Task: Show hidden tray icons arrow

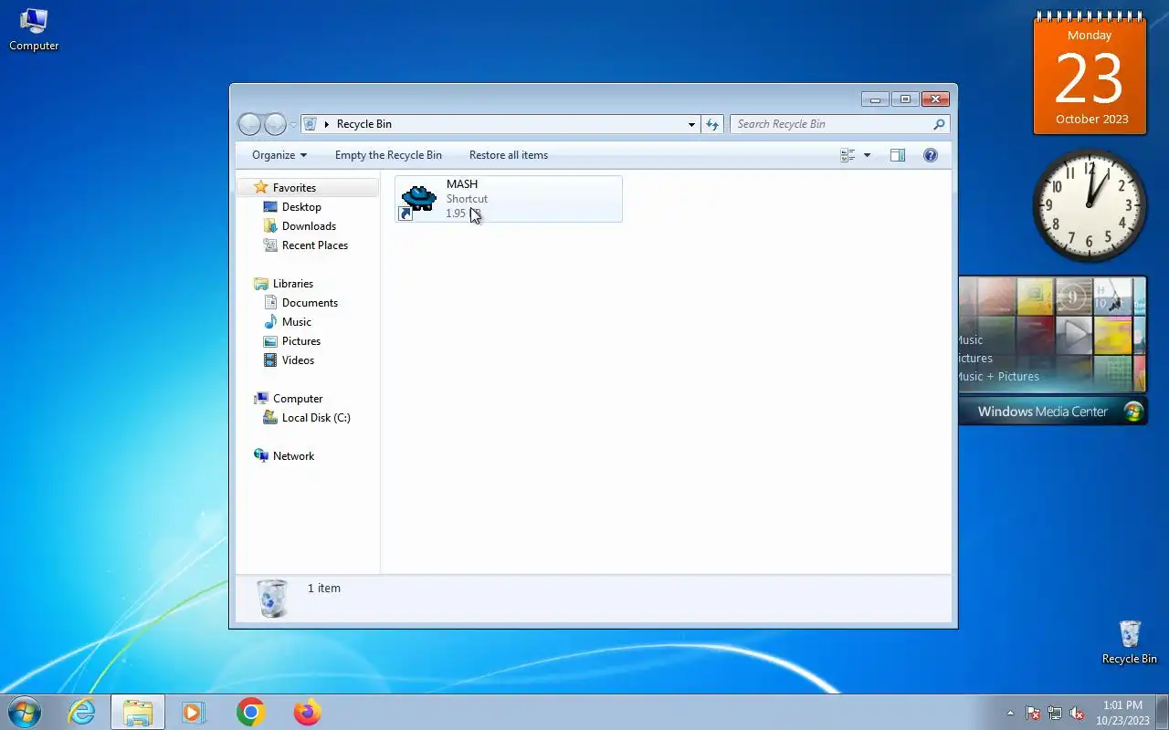Action: [x=1010, y=713]
